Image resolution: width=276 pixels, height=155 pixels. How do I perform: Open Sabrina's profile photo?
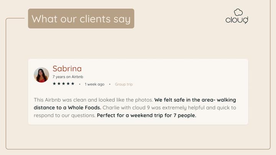tap(41, 75)
